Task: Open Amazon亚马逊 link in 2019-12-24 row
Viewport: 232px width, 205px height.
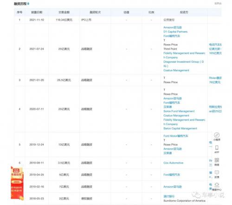Action: coord(173,149)
